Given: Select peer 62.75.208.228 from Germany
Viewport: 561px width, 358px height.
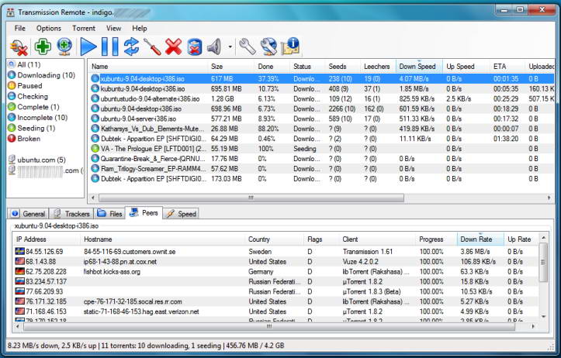Looking at the screenshot, I should (x=275, y=271).
